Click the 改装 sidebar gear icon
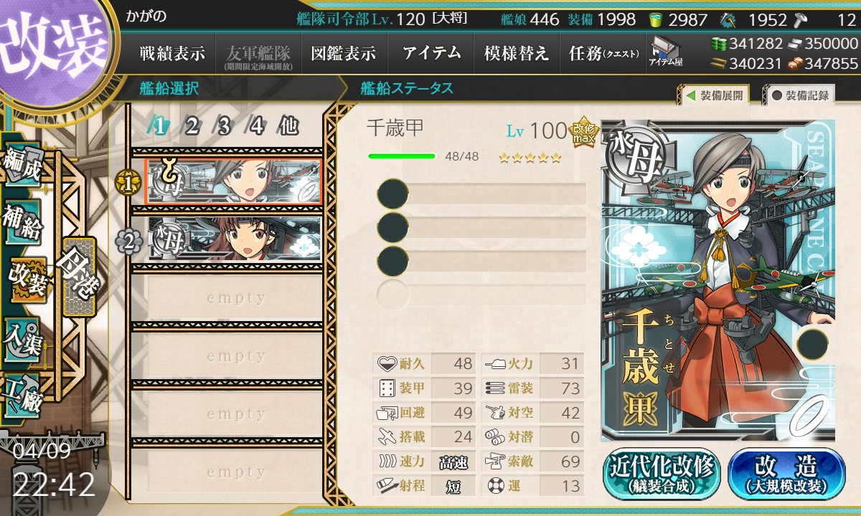The height and width of the screenshot is (516, 861). tap(27, 281)
